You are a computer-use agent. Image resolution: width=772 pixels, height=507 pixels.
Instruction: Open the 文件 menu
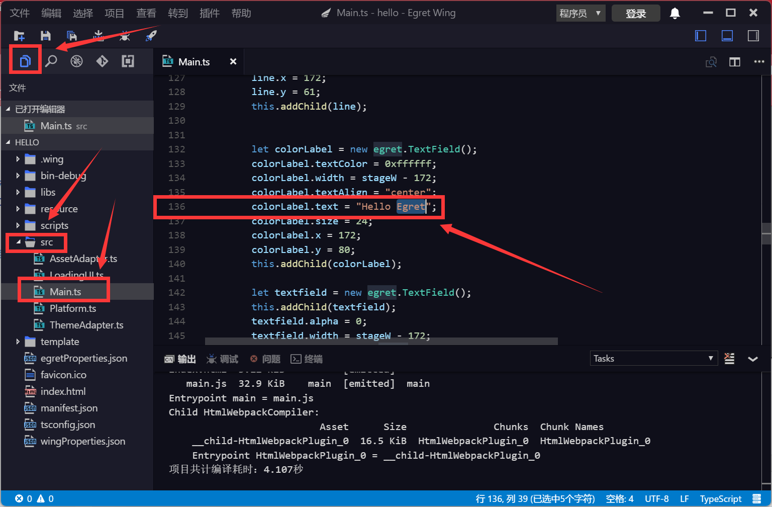(x=20, y=13)
